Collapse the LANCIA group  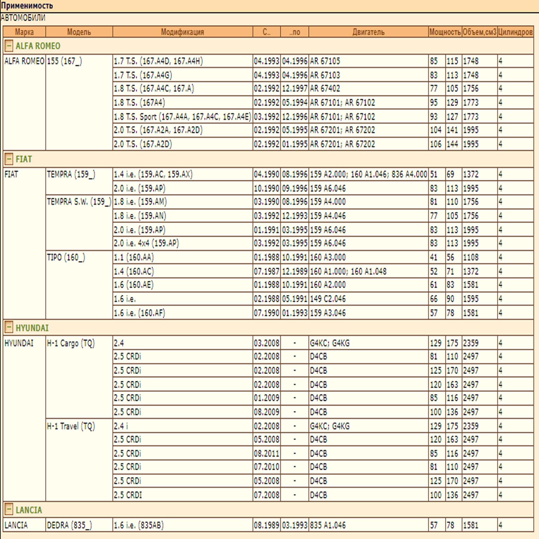(9, 510)
